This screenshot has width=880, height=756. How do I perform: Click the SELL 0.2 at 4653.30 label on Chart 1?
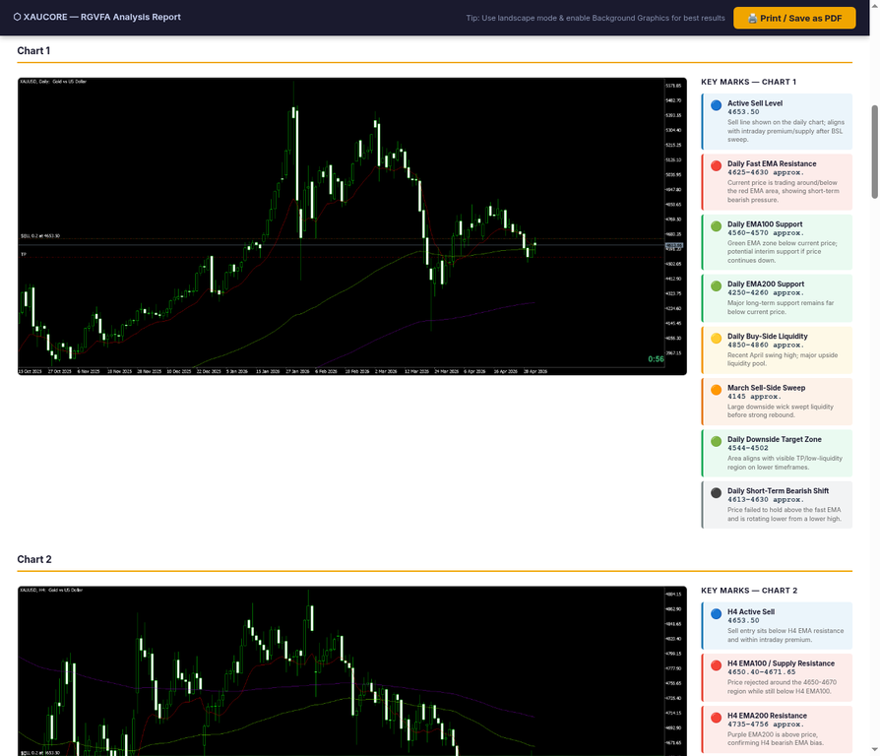[x=39, y=235]
